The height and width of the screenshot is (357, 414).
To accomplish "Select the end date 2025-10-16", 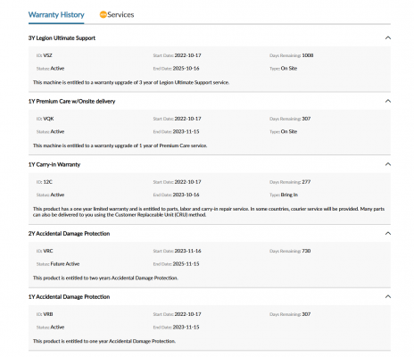I will pos(186,69).
